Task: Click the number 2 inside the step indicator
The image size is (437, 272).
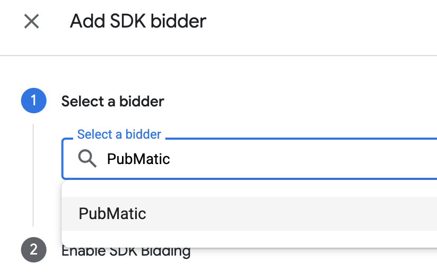Action: [x=33, y=249]
